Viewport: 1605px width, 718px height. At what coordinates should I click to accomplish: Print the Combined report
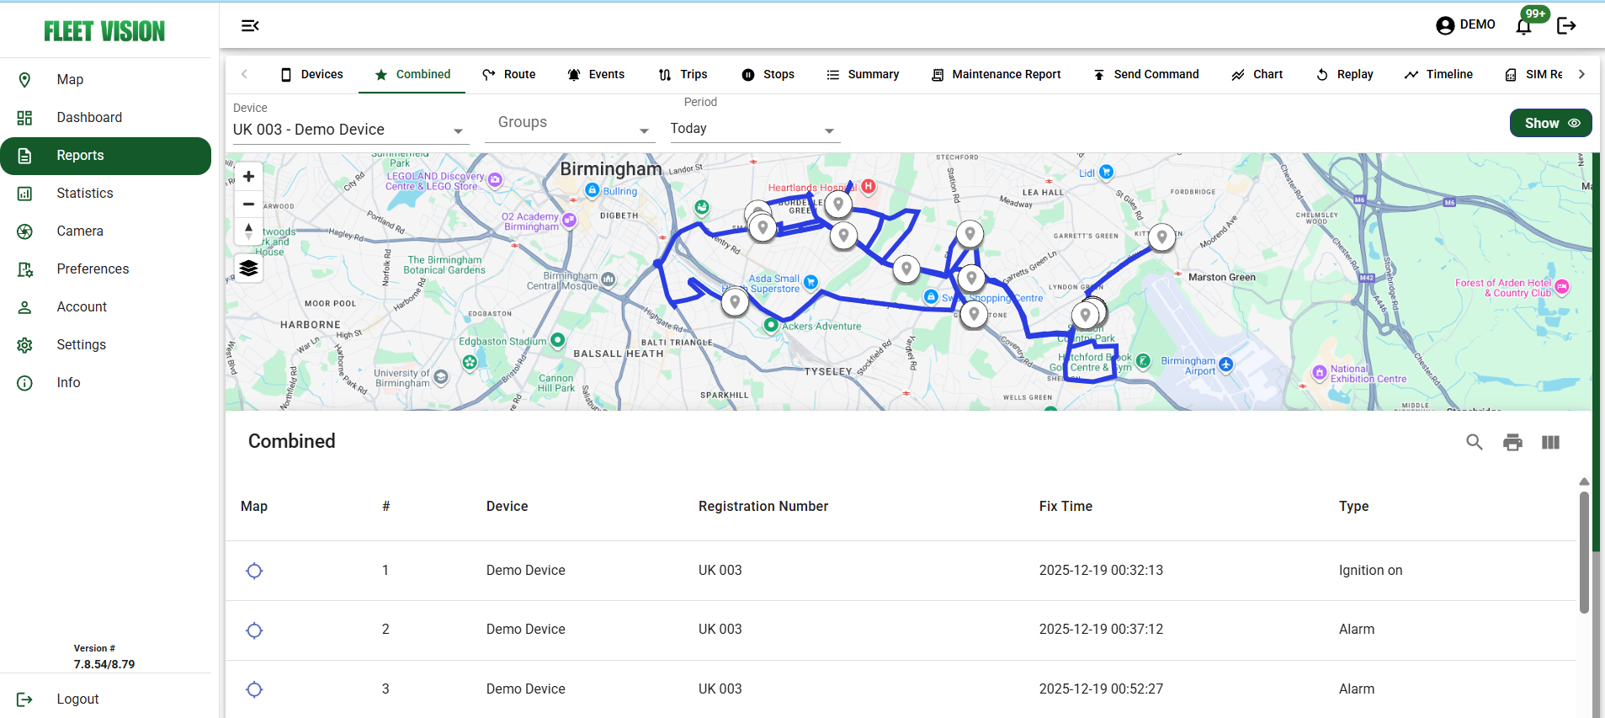[1512, 443]
